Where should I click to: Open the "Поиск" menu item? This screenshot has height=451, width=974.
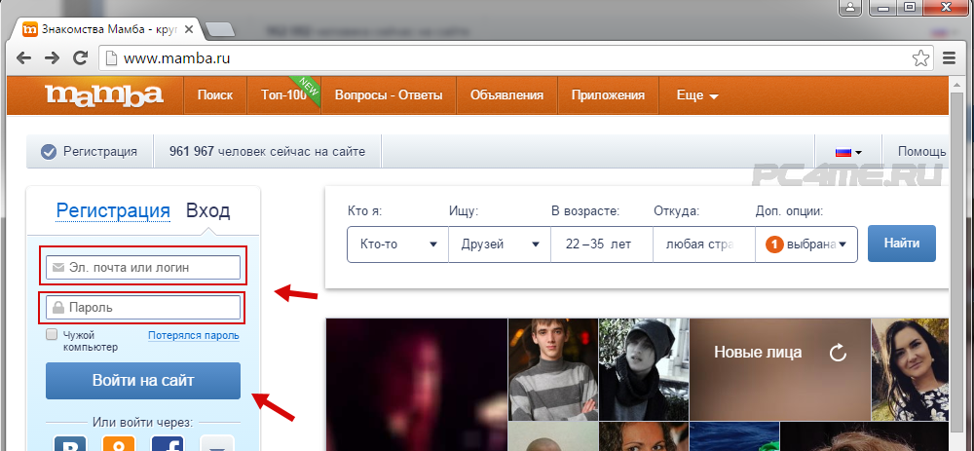tap(214, 95)
